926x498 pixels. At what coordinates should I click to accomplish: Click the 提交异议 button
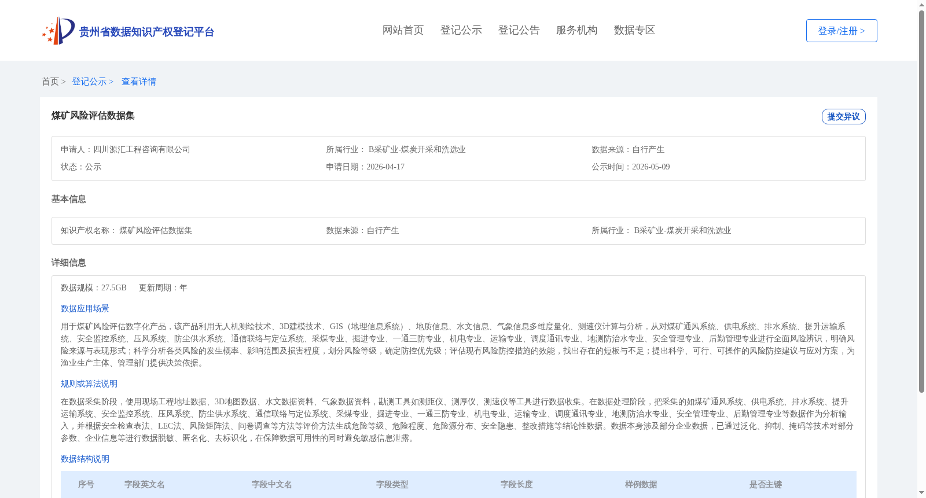pos(843,116)
